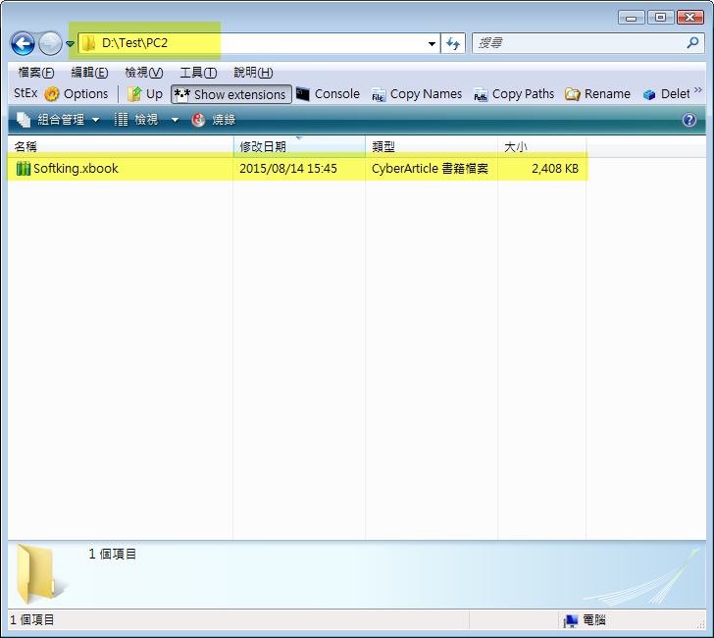Image resolution: width=714 pixels, height=638 pixels.
Task: Open the 工具(T) menu
Action: tap(197, 73)
